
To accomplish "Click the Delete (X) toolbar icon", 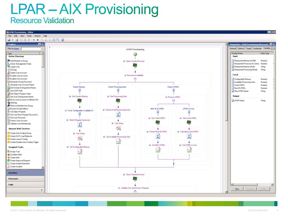I will click(x=29, y=40).
